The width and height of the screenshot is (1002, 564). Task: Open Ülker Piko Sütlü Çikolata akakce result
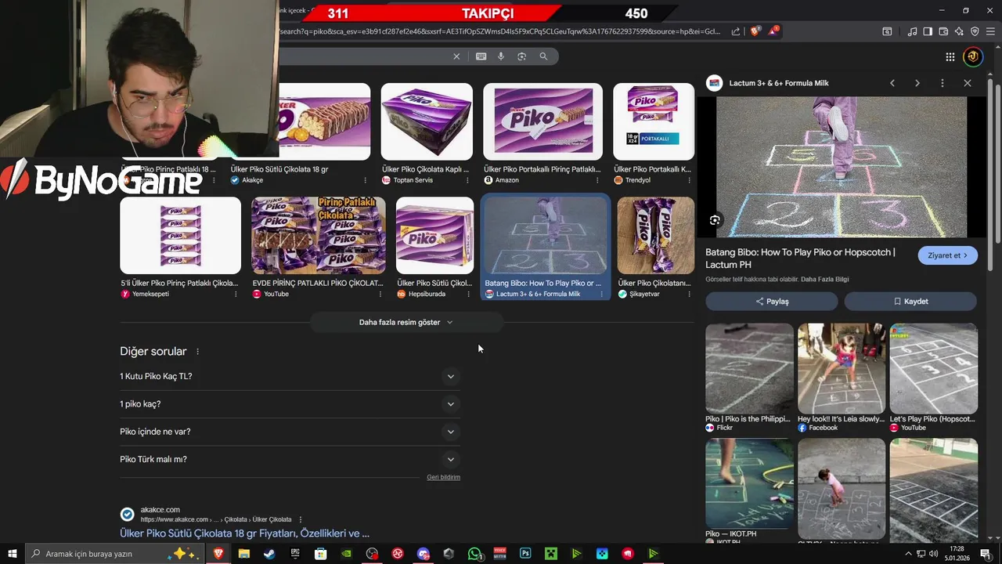coord(244,533)
